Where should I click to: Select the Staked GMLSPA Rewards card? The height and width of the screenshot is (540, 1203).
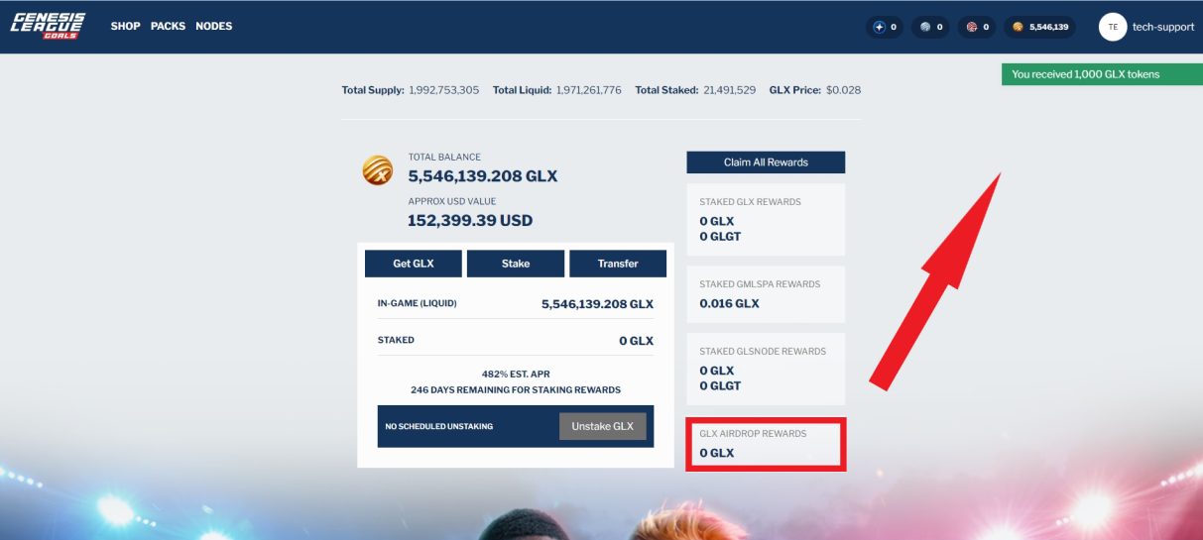pyautogui.click(x=766, y=294)
